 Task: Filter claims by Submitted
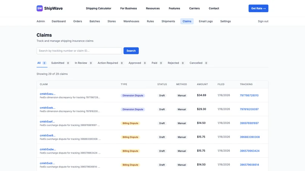tap(60, 63)
